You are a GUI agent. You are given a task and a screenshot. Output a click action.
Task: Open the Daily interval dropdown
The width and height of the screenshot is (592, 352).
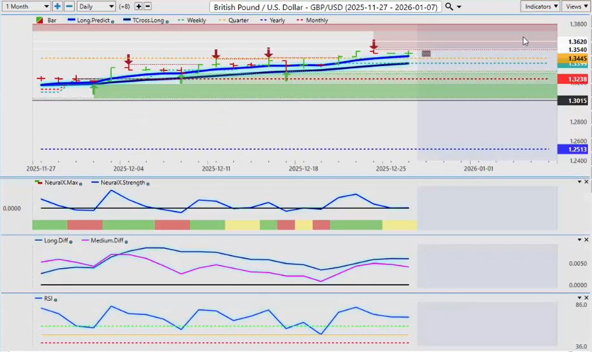point(95,6)
